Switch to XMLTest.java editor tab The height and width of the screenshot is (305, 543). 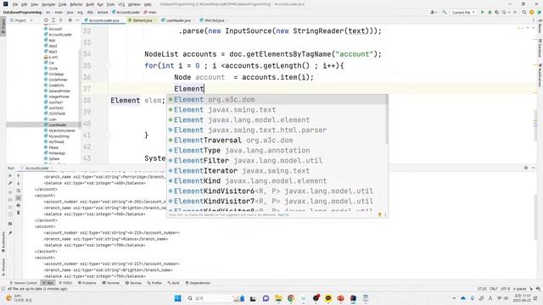coord(214,20)
